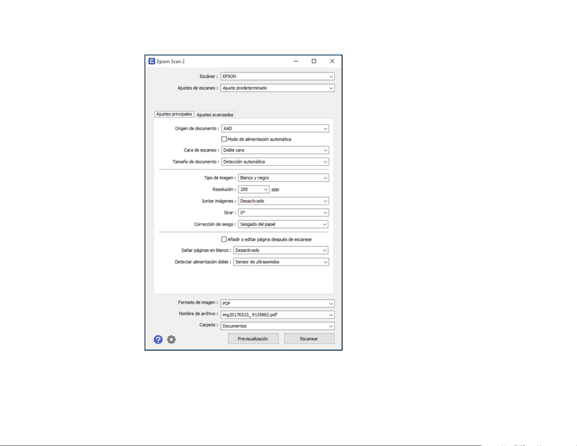Click the Escanear button
The width and height of the screenshot is (577, 446).
pos(309,339)
